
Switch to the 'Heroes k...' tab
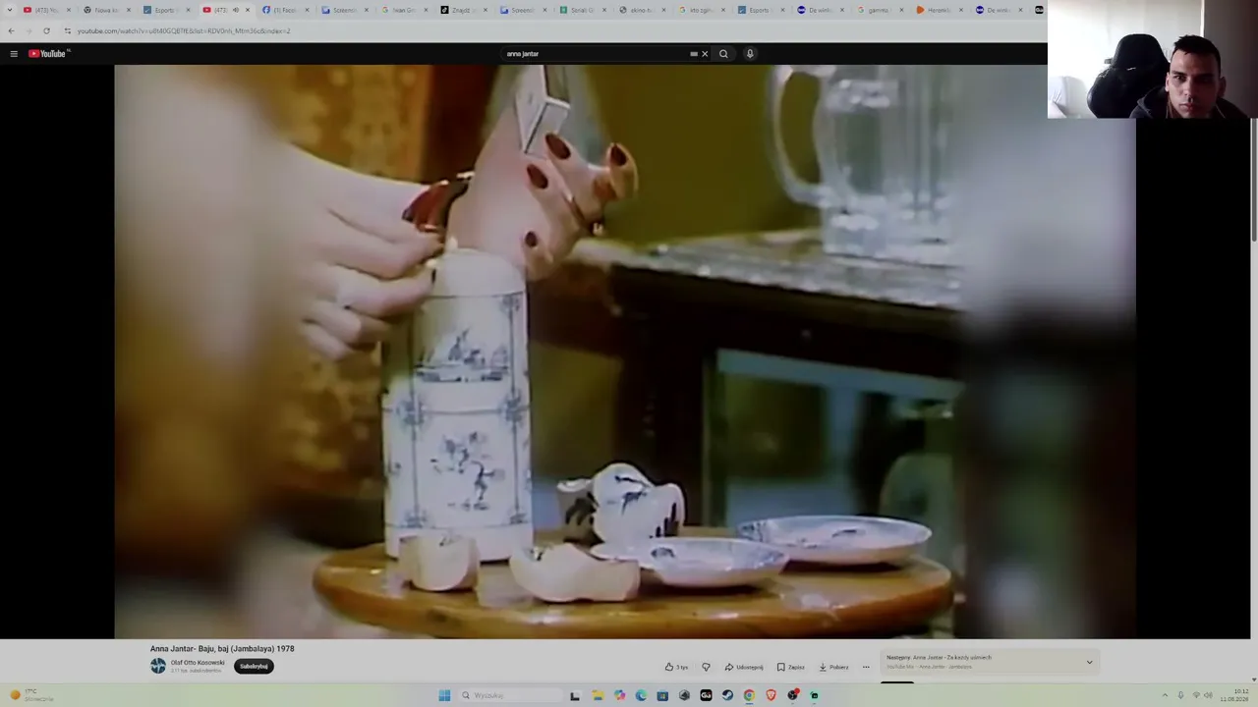tap(941, 10)
